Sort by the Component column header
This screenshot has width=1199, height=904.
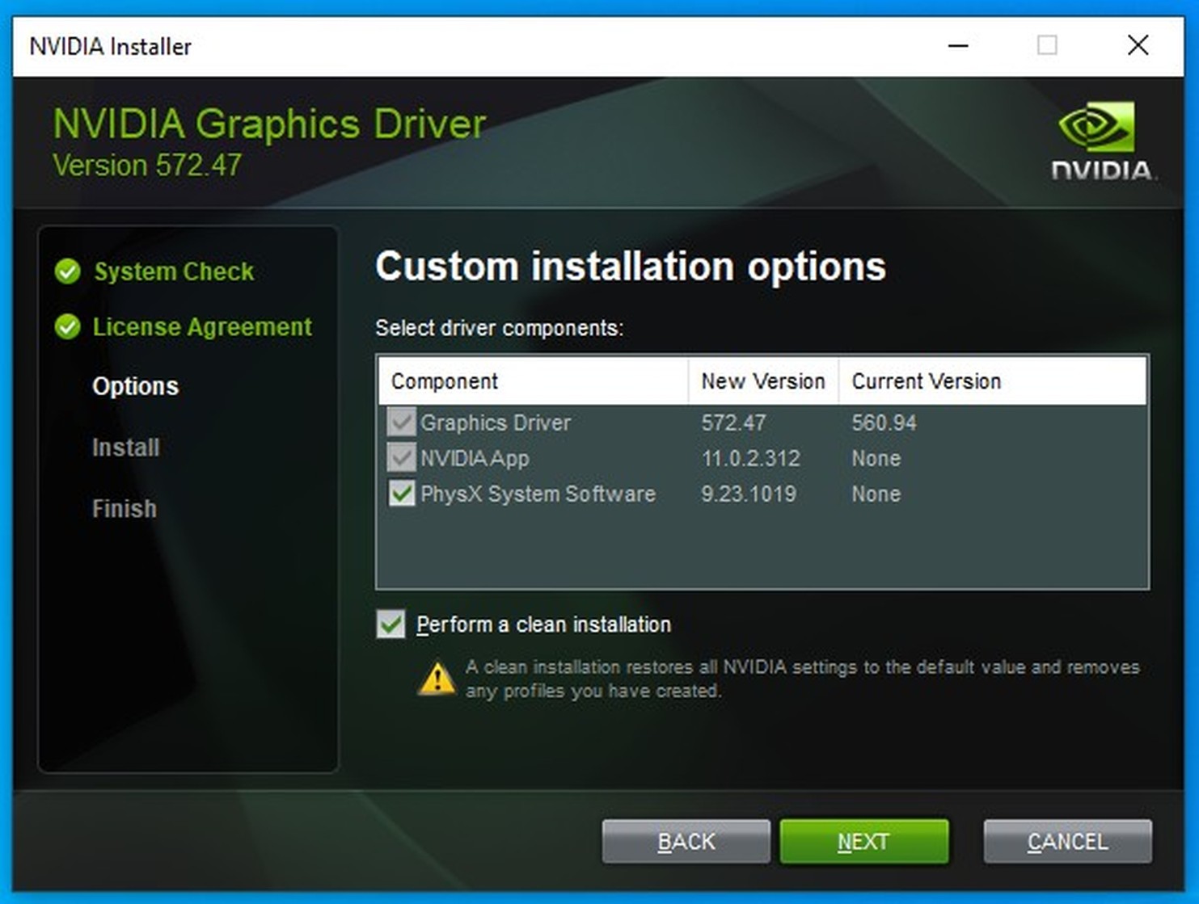(x=534, y=381)
